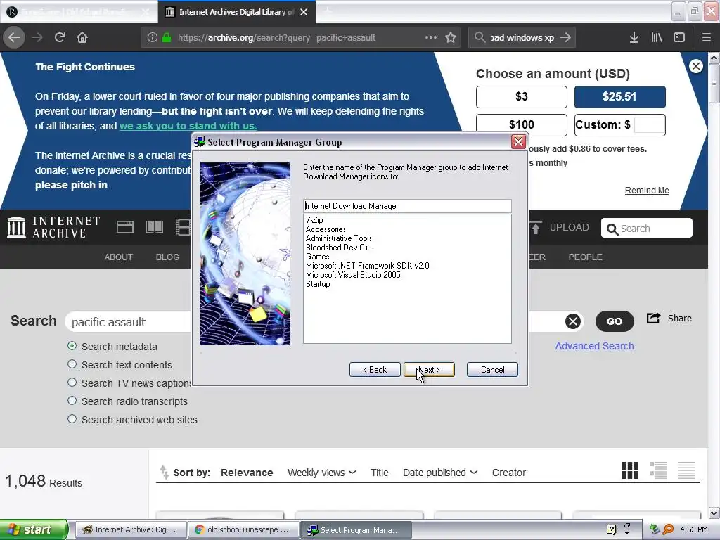Image resolution: width=720 pixels, height=540 pixels.
Task: Select Search archived web sites option
Action: click(72, 419)
